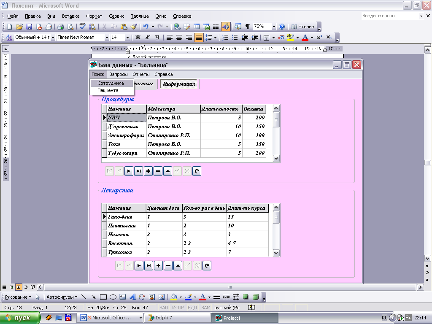Click the Save icon in Word toolbar
This screenshot has height=324, width=432.
[x=29, y=27]
